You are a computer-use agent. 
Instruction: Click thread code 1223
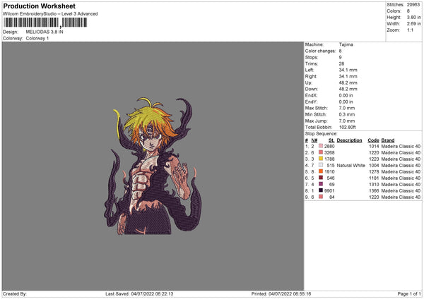(x=374, y=159)
